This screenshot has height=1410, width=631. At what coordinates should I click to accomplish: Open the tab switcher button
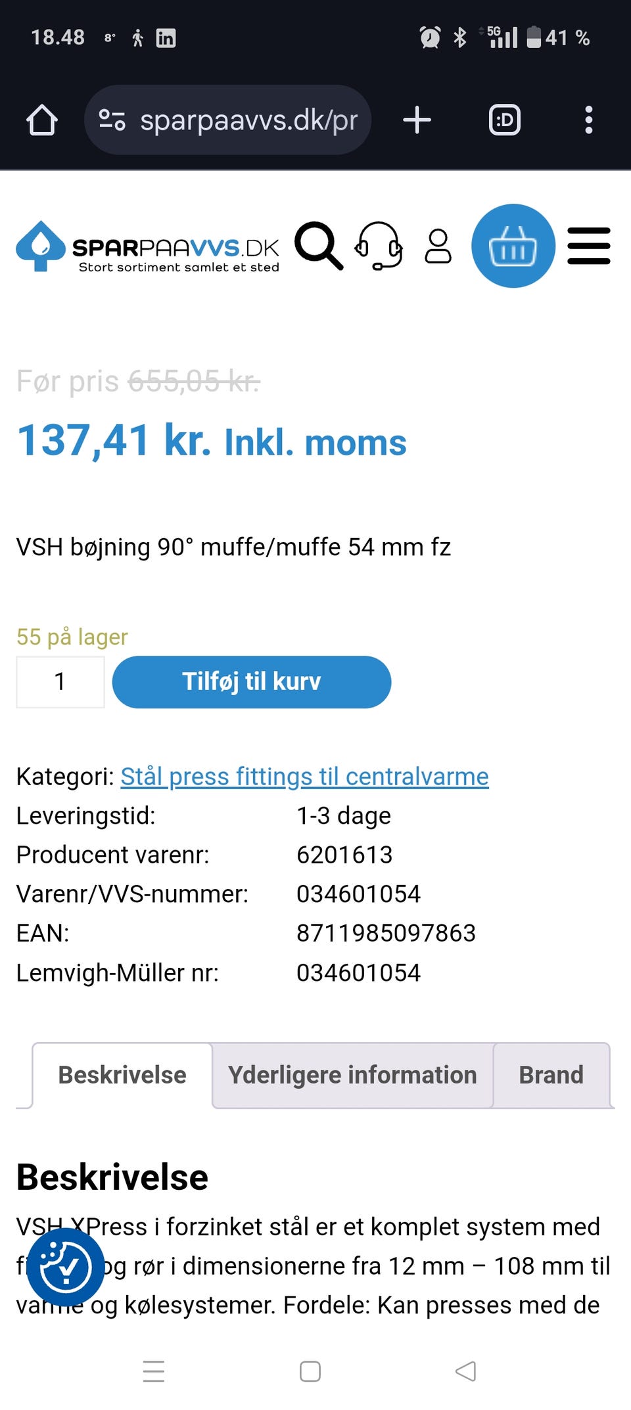point(504,120)
